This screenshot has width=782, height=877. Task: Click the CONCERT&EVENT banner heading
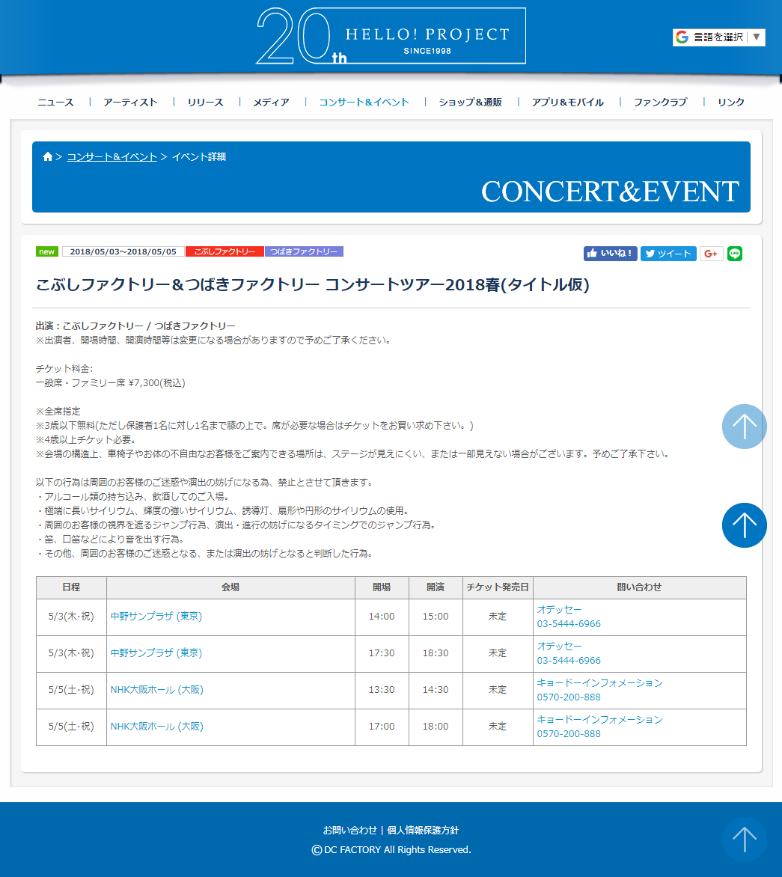coord(611,192)
